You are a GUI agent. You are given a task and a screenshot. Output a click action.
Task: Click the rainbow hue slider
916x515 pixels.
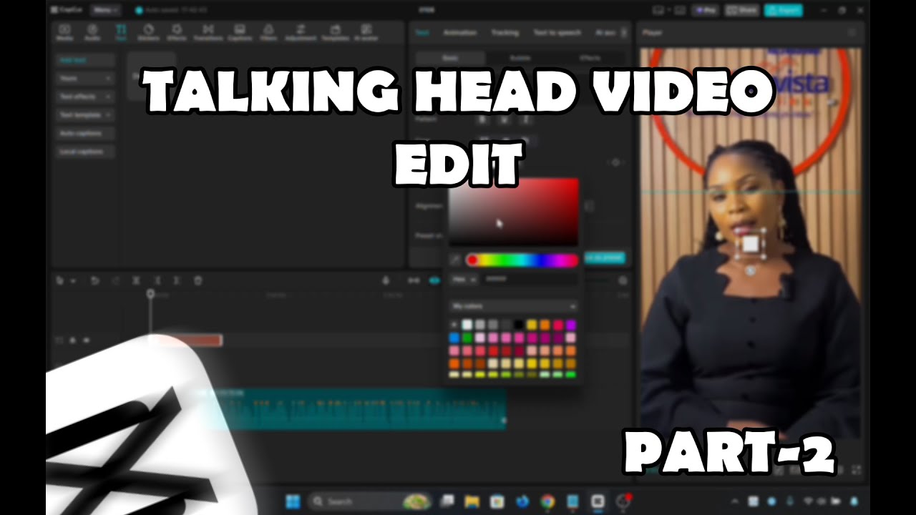[522, 260]
